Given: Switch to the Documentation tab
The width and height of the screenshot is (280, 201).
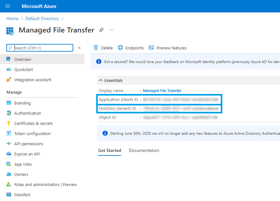Looking at the screenshot, I should (144, 150).
